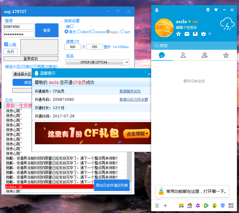Select the 官方 interface radio button
The height and width of the screenshot is (213, 239).
tap(67, 32)
